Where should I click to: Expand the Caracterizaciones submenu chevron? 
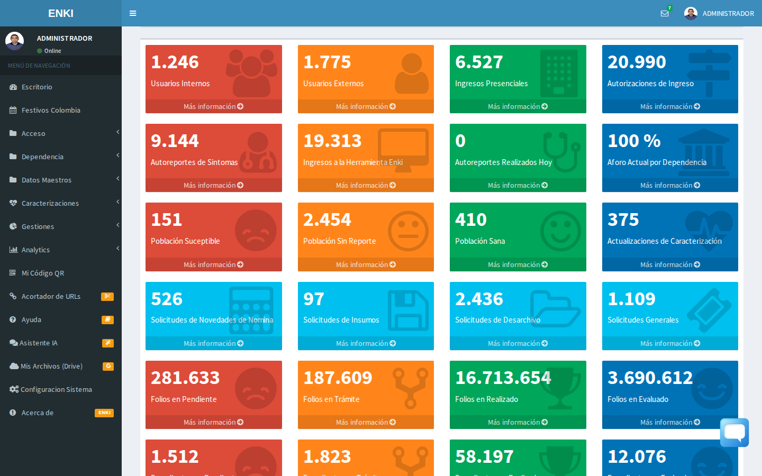pos(118,202)
